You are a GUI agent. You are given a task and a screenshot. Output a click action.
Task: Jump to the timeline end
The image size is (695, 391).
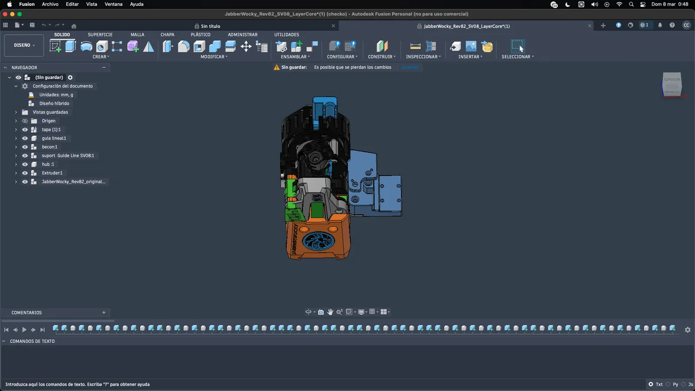(43, 330)
